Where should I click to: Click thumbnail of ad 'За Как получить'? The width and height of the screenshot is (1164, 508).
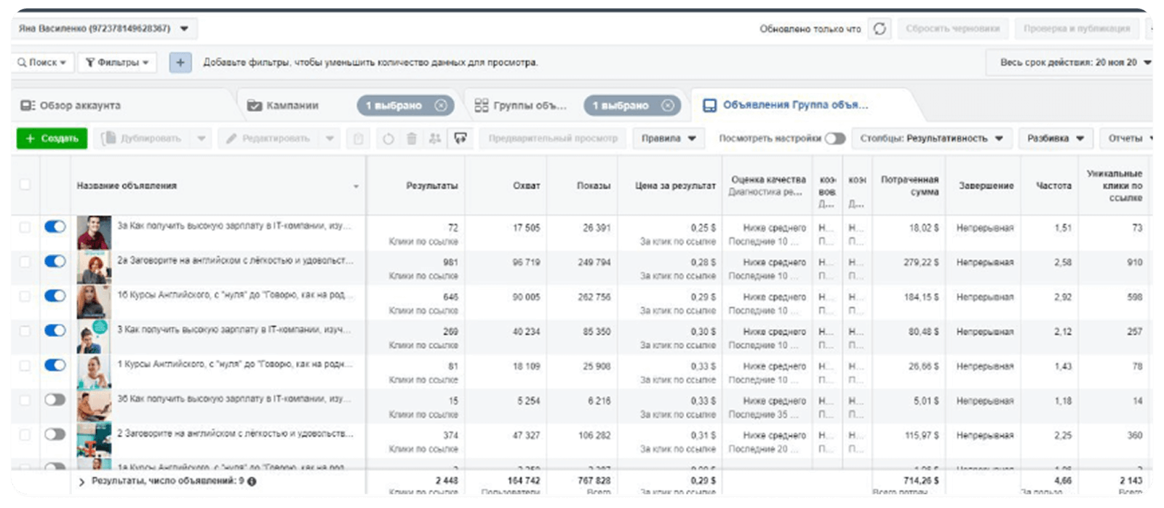pyautogui.click(x=94, y=232)
